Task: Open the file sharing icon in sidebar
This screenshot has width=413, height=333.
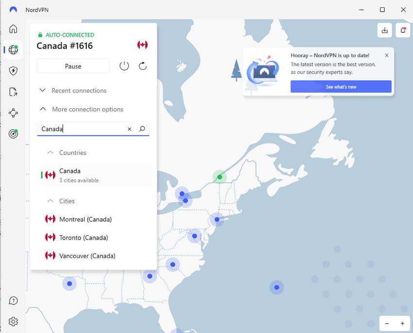Action: 13,92
